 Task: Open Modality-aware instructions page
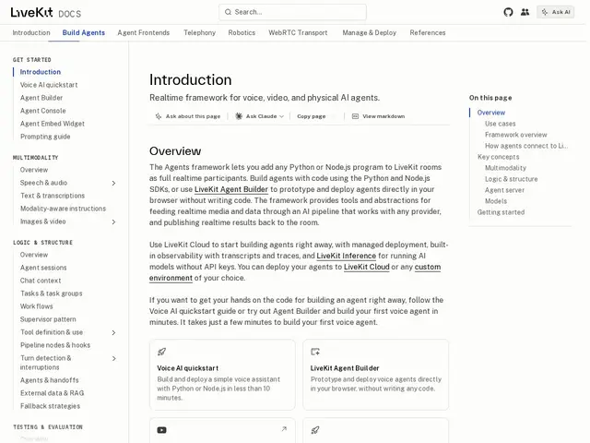click(x=63, y=209)
